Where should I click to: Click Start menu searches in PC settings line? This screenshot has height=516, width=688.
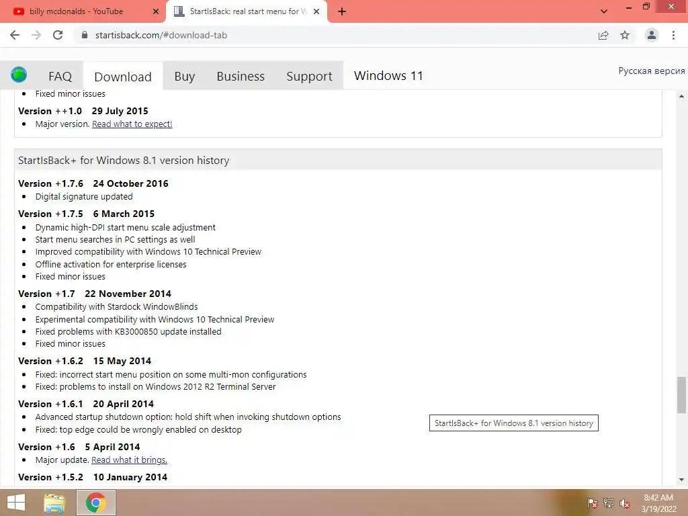(115, 240)
